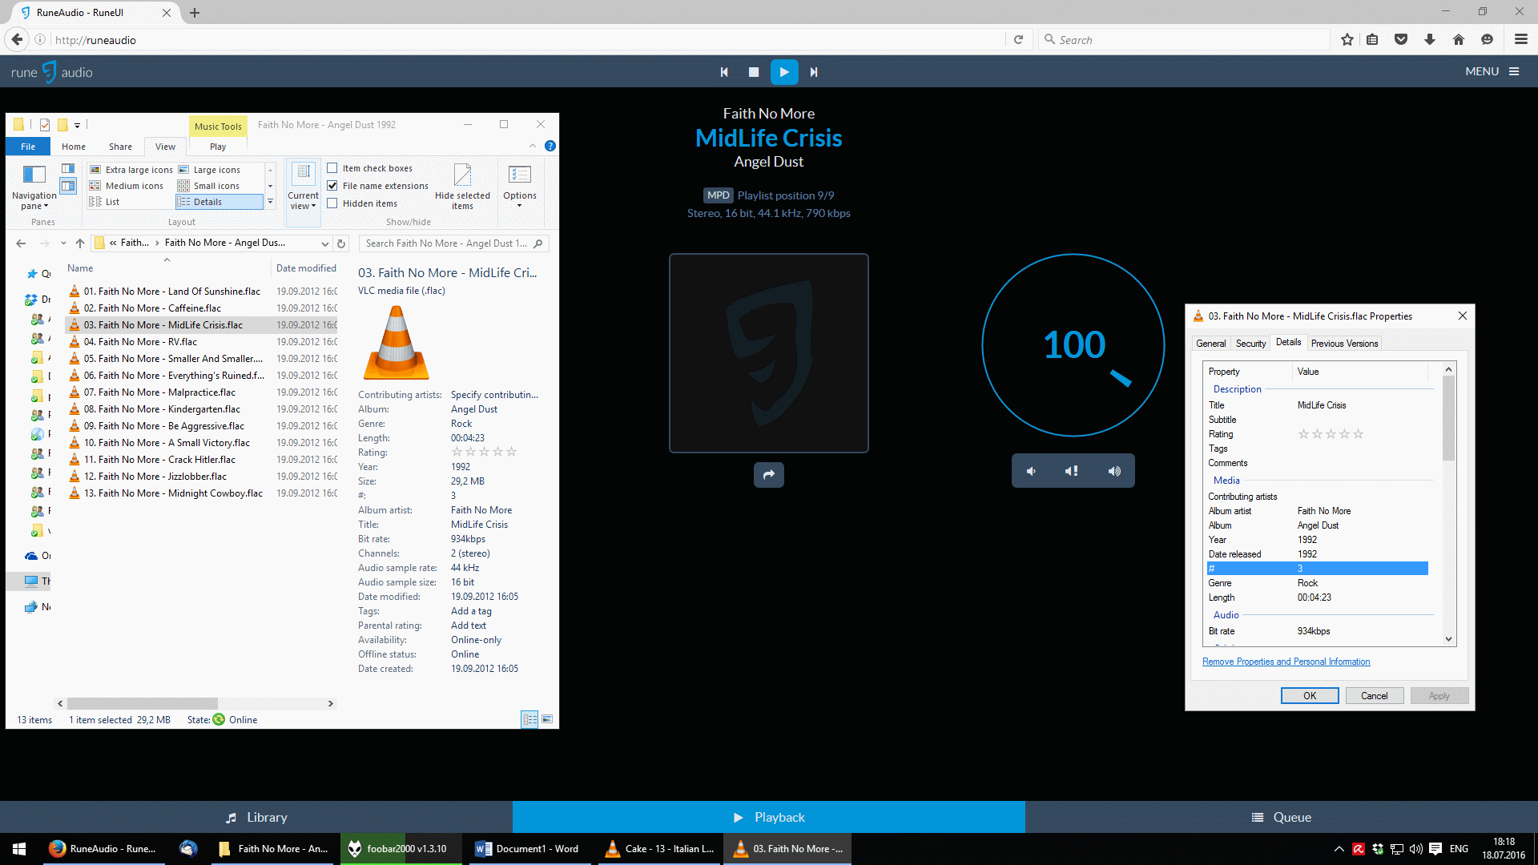This screenshot has height=865, width=1538.
Task: Open the Firefox hamburger menu
Action: point(1521,39)
